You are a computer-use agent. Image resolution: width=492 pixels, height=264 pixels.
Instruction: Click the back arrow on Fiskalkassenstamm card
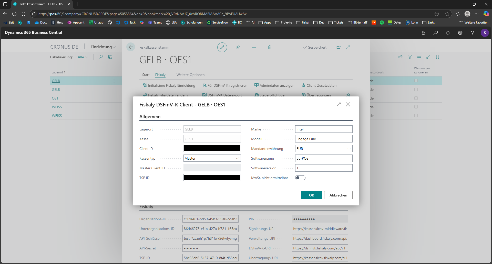[x=131, y=47]
